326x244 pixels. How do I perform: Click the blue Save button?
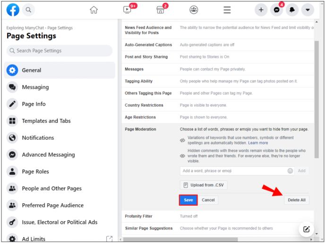coord(189,200)
